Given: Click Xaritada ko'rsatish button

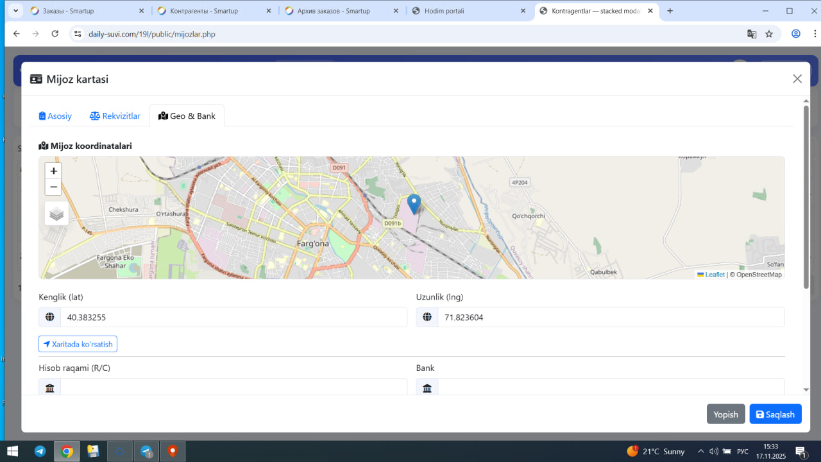Looking at the screenshot, I should [78, 344].
